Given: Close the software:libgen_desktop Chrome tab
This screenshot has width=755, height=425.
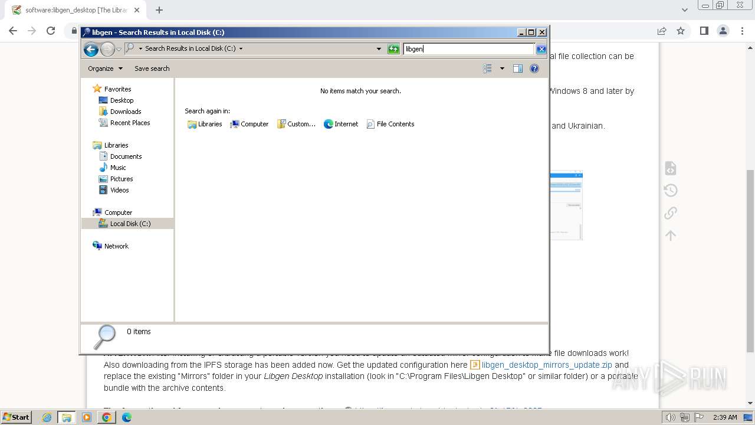Looking at the screenshot, I should tap(136, 10).
